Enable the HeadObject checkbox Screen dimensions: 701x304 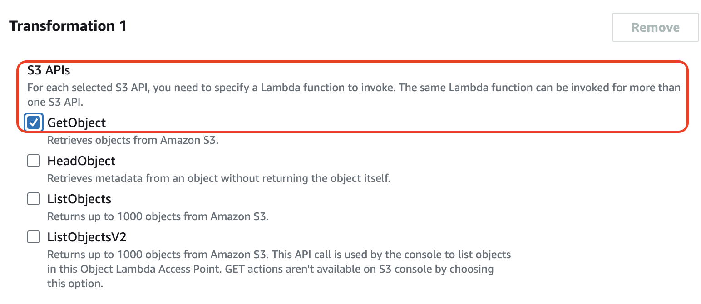pos(34,161)
